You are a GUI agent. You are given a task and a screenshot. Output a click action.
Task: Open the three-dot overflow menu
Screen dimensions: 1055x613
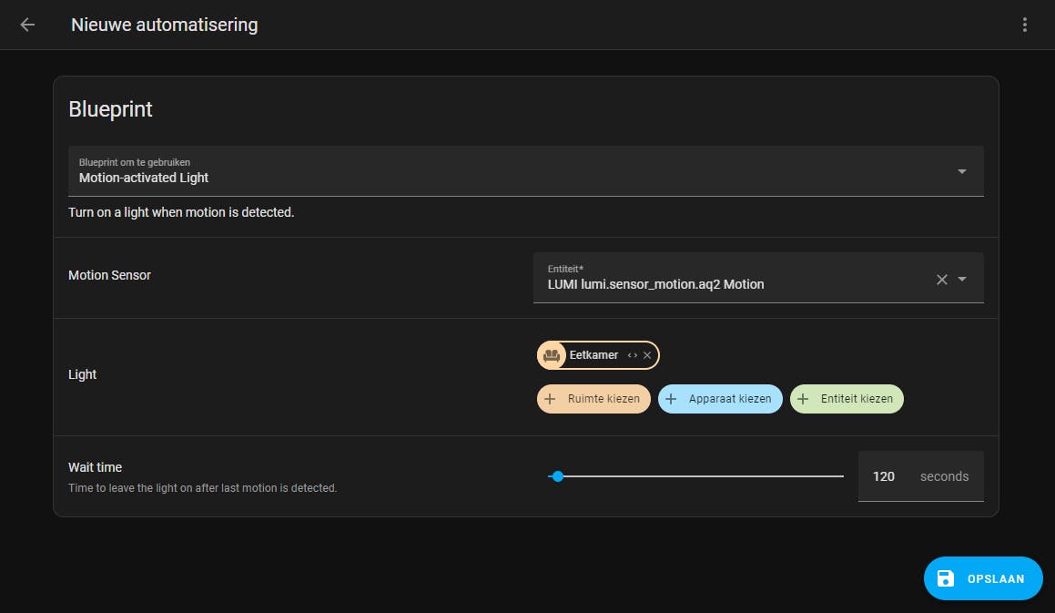click(1025, 25)
